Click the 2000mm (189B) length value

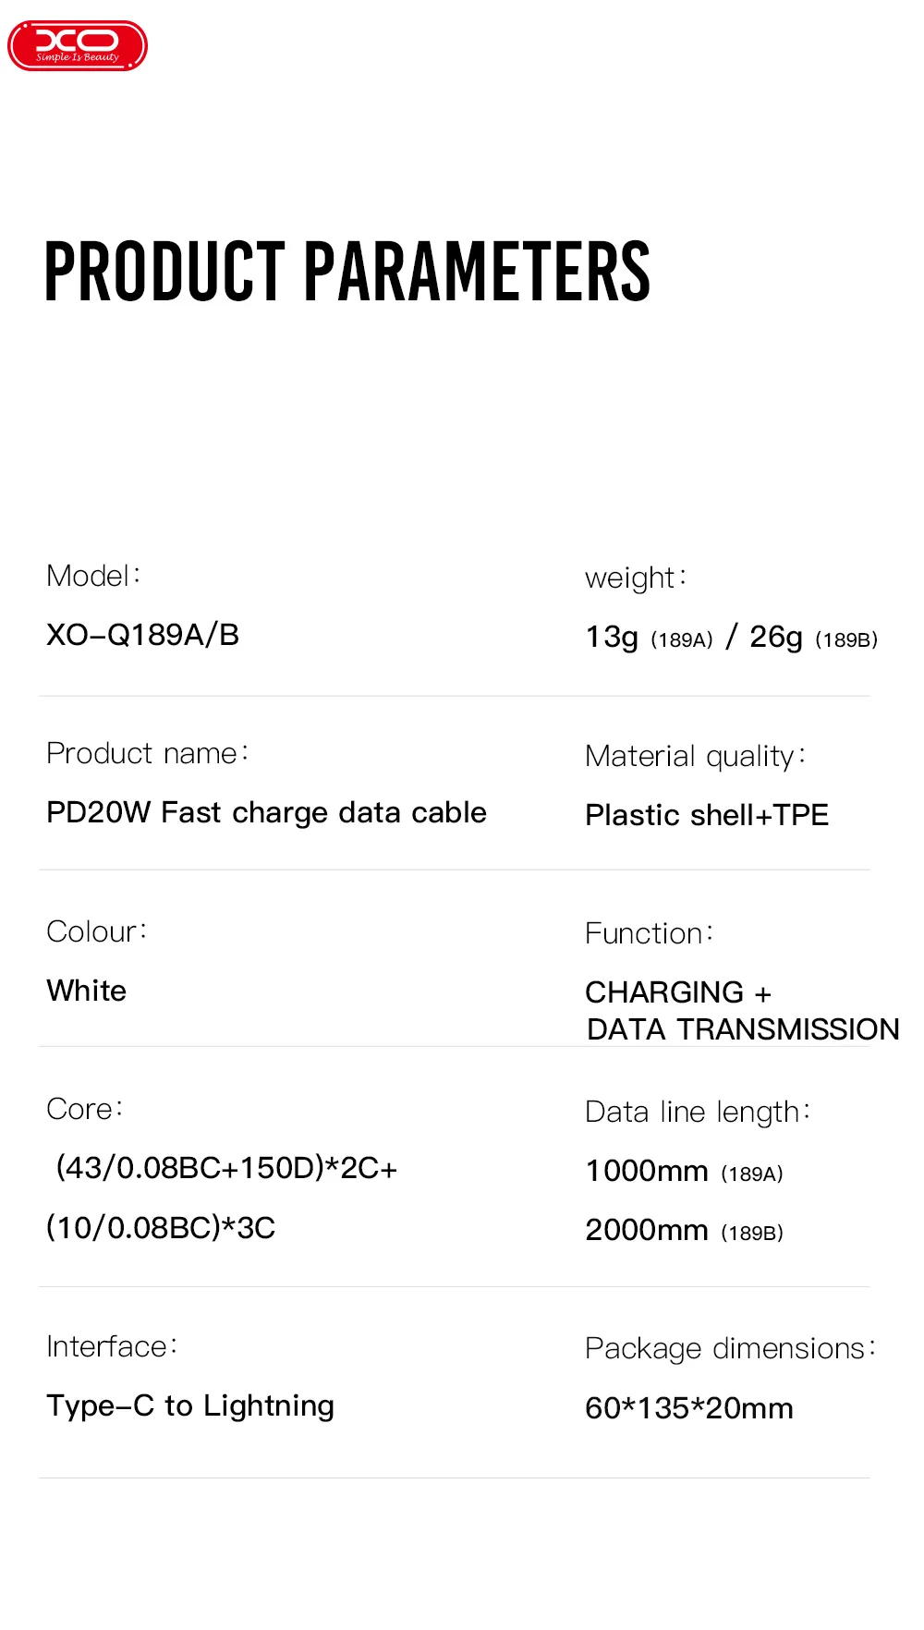(684, 1230)
